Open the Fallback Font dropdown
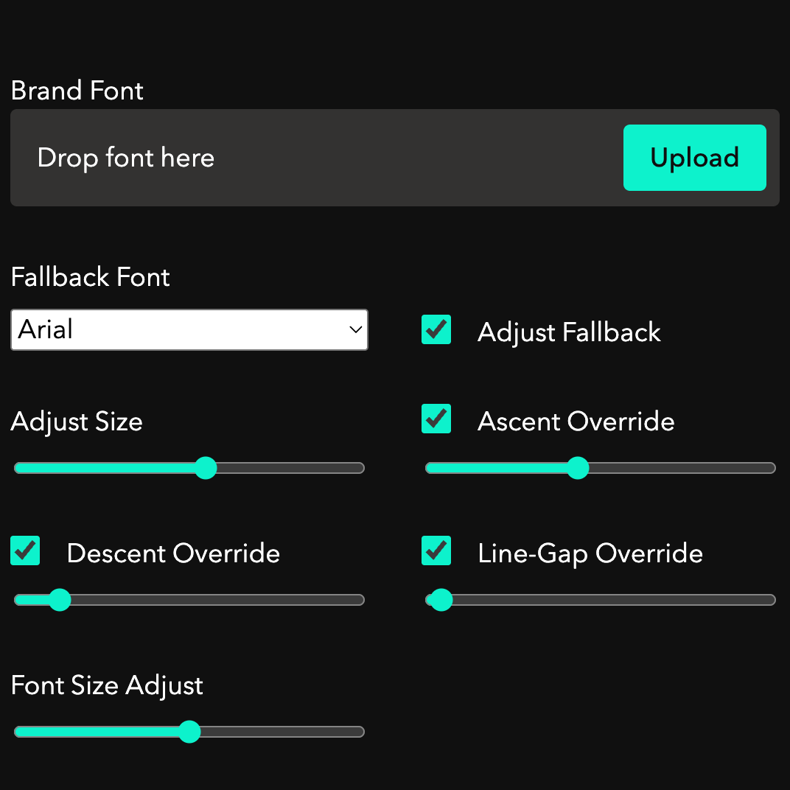 189,329
